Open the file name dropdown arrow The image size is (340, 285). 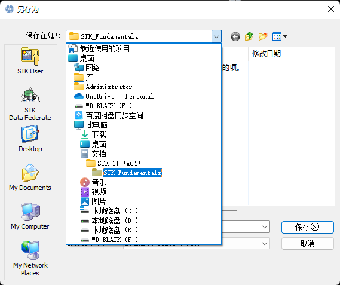[265, 227]
